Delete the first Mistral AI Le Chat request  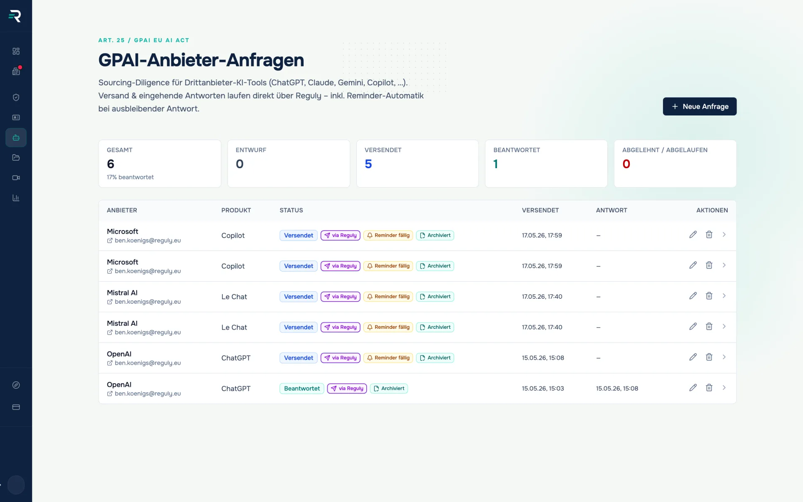coord(709,296)
